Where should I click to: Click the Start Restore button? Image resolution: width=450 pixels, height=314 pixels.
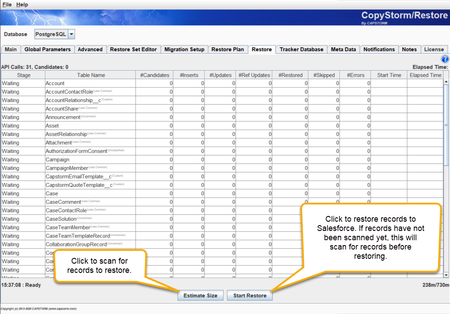click(250, 295)
